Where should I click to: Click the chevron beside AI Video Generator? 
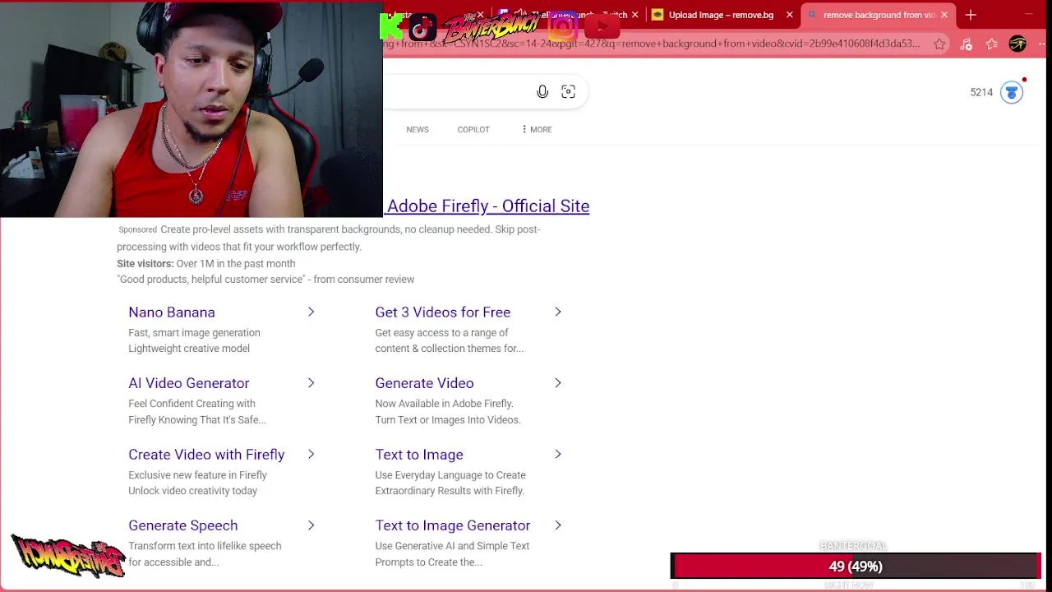(311, 383)
